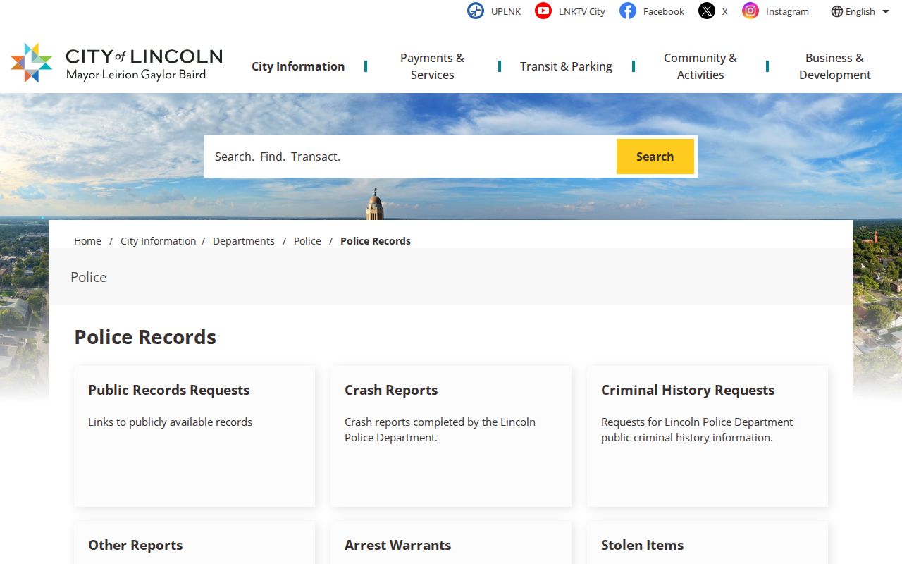The width and height of the screenshot is (902, 564).
Task: Open the X social media icon
Action: click(707, 11)
